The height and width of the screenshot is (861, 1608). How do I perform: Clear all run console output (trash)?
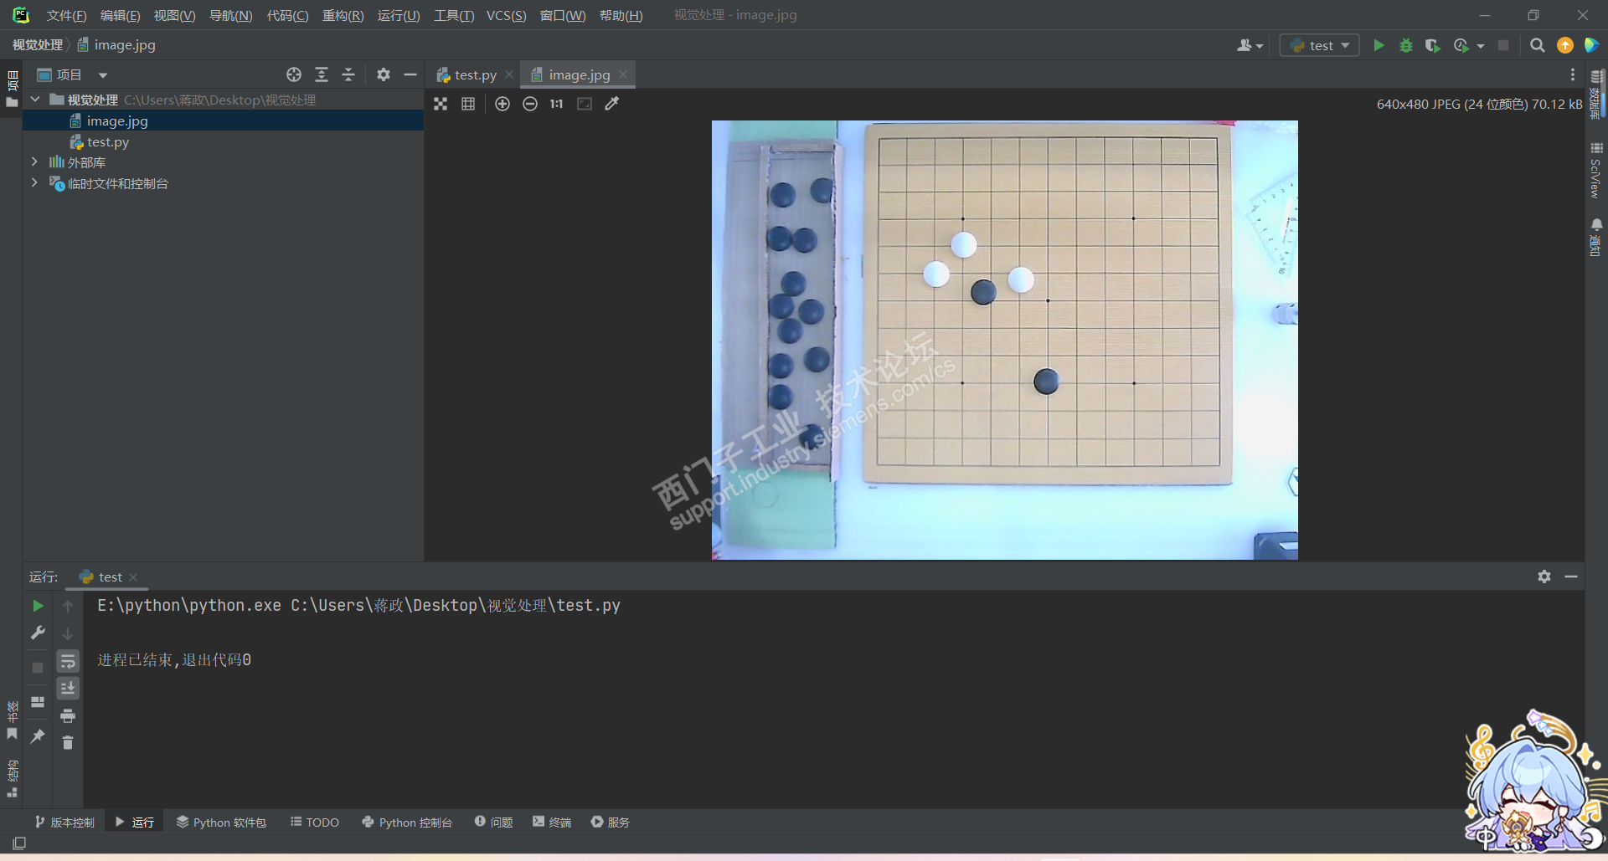coord(68,743)
